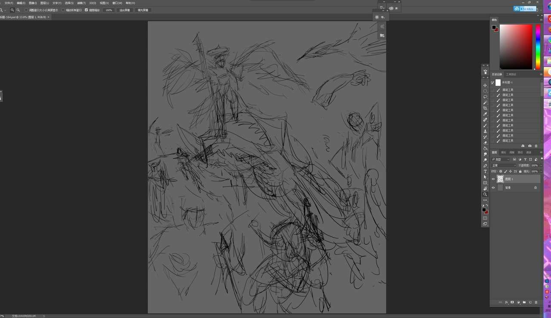This screenshot has height=318, width=551.
Task: Open the edit toolbar three-dots menu
Action: (x=485, y=200)
